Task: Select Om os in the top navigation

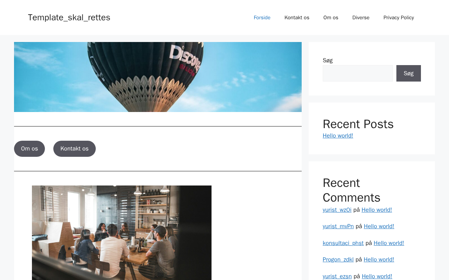Action: click(331, 17)
